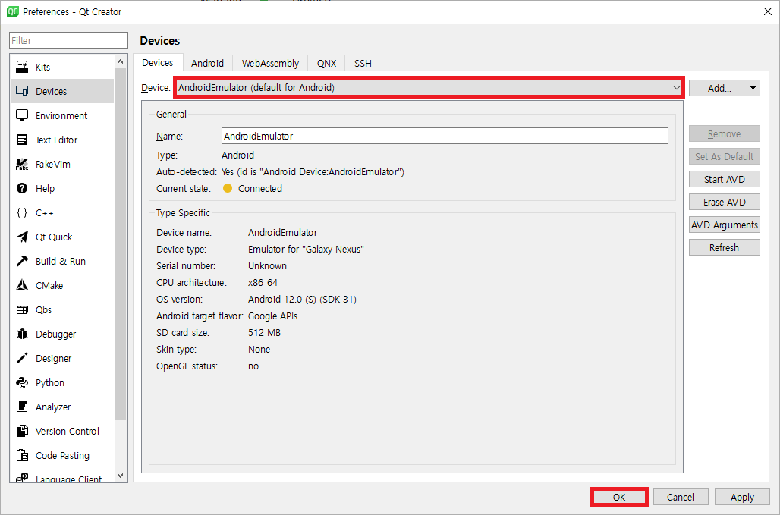The height and width of the screenshot is (515, 780).
Task: Click the Qt Creator logo in the title bar
Action: 12,11
